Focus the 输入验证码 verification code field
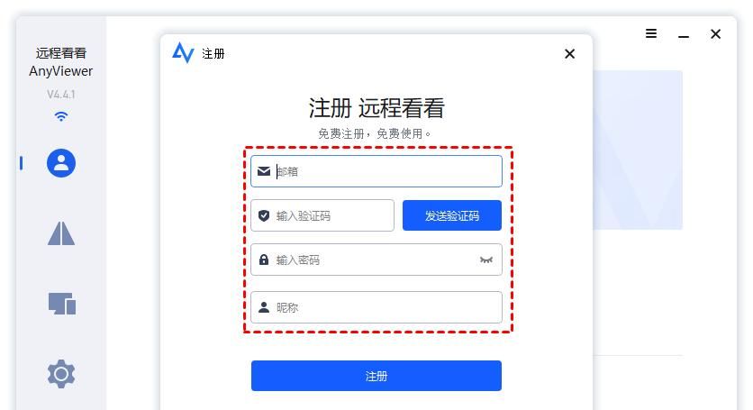This screenshot has width=753, height=410. [x=322, y=215]
